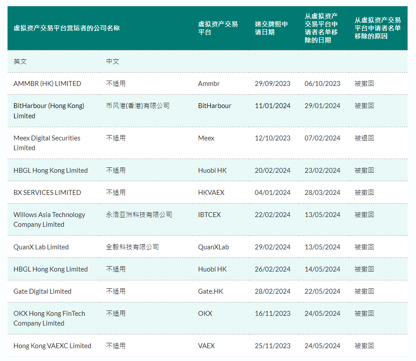
Task: Click the HKVAEX platform cell
Action: tap(211, 193)
